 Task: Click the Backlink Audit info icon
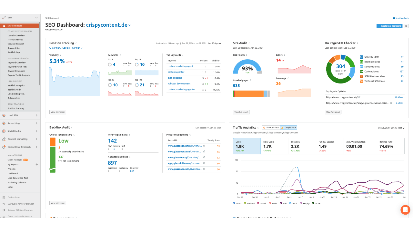coord(72,128)
